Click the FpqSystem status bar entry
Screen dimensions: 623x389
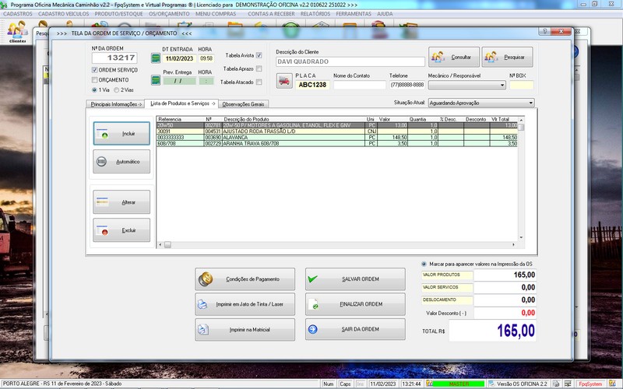pyautogui.click(x=590, y=384)
